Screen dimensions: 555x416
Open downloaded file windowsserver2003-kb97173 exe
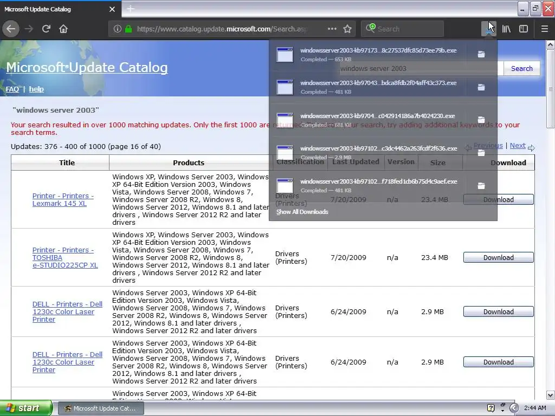(x=367, y=55)
